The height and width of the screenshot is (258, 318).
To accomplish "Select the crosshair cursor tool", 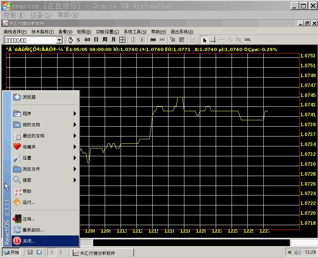I will [213, 40].
